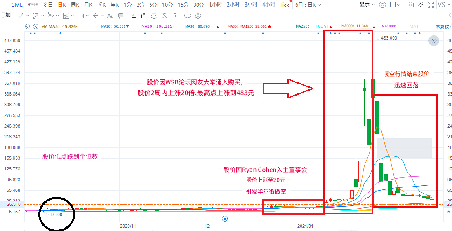Click the sidebar panel layout icon

[4, 5]
